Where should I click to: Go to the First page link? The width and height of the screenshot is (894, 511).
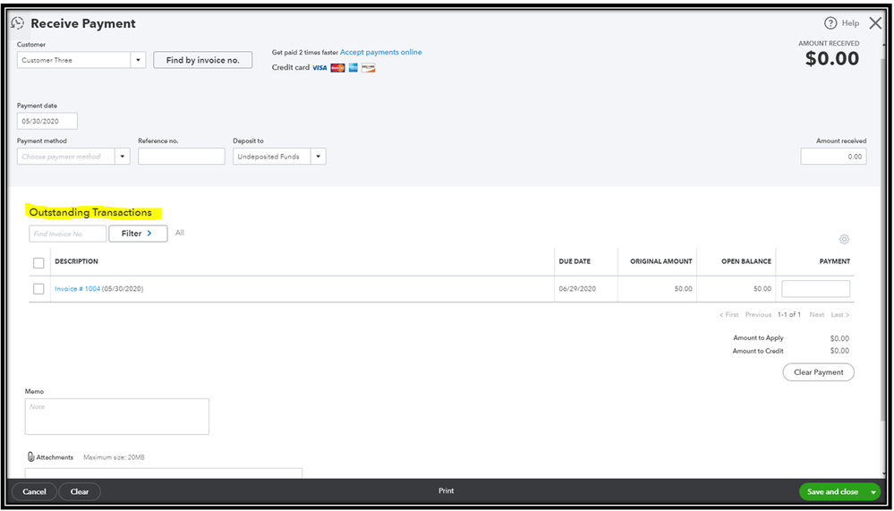(728, 315)
